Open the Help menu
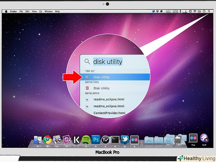The height and width of the screenshot is (162, 216). pos(57,12)
